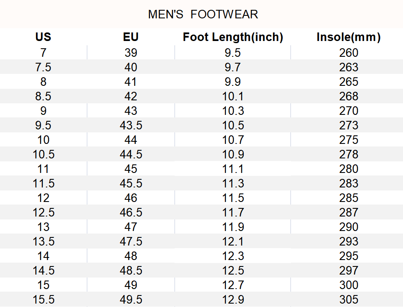The height and width of the screenshot is (307, 403).
Task: Click the Foot Length(inch) column header
Action: coord(233,37)
